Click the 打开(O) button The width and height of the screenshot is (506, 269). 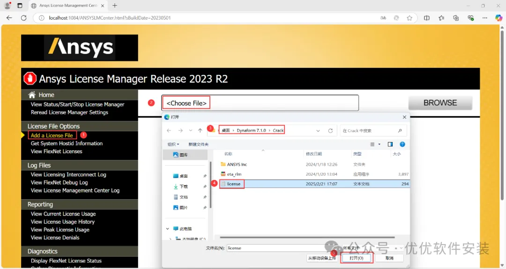click(x=356, y=258)
